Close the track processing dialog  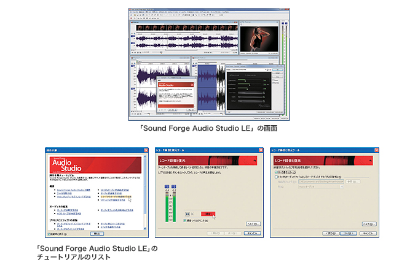[x=376, y=150]
